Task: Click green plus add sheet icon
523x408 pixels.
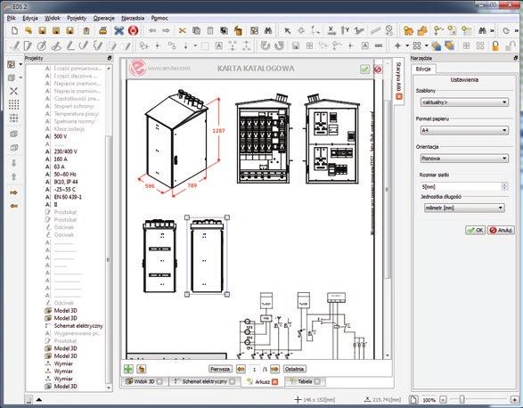Action: click(128, 369)
